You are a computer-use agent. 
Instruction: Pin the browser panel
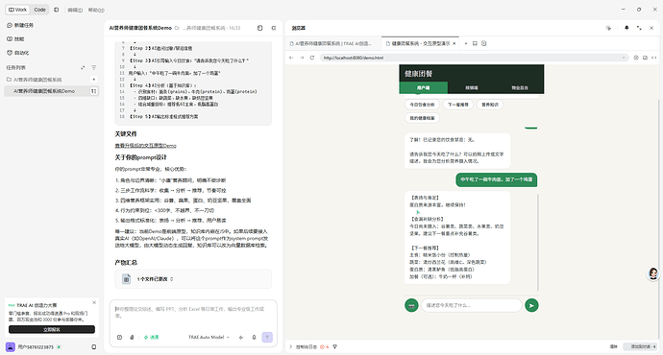[626, 28]
